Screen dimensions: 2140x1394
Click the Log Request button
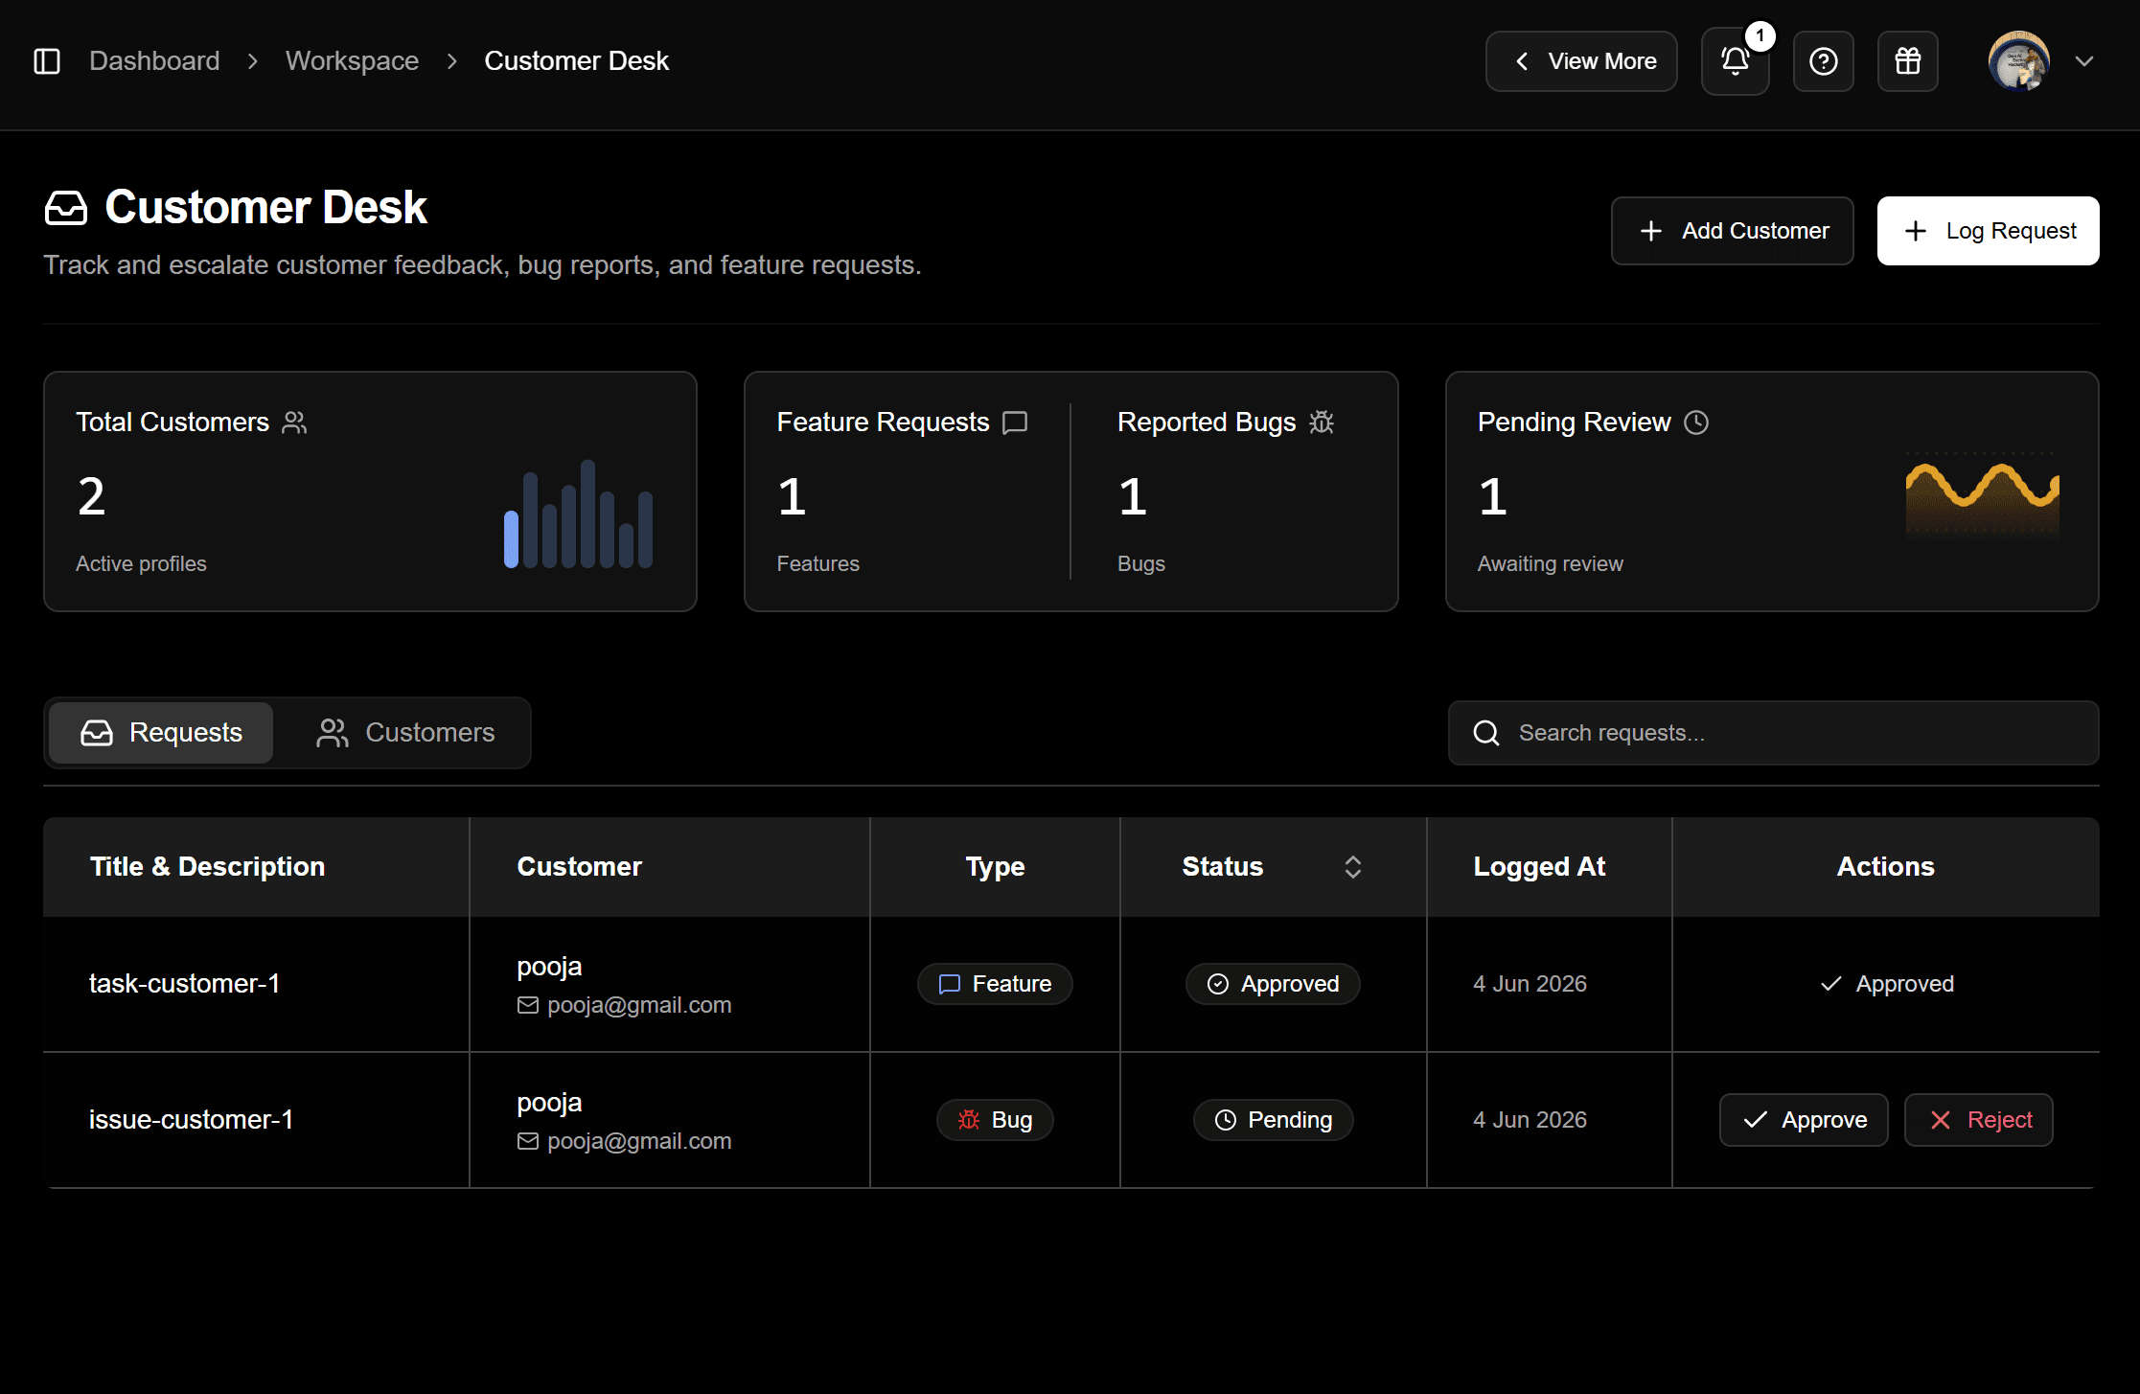(1988, 231)
